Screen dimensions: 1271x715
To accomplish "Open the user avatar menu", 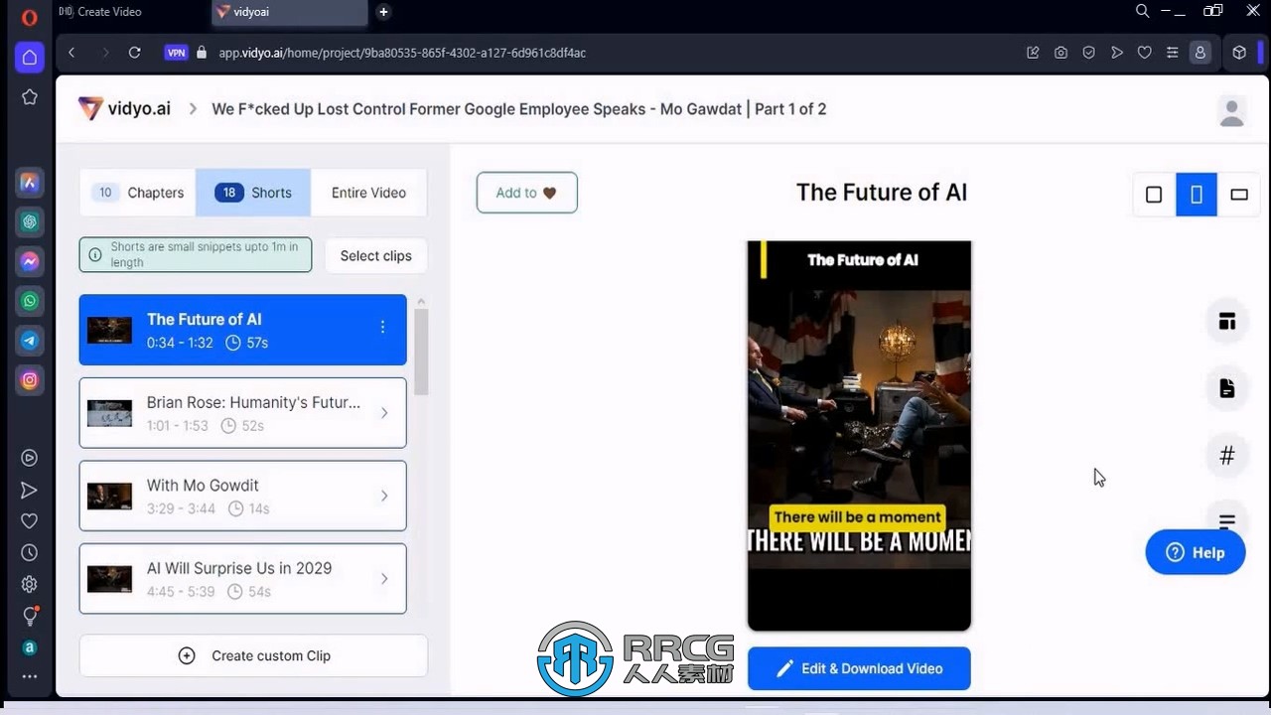I will tap(1232, 111).
